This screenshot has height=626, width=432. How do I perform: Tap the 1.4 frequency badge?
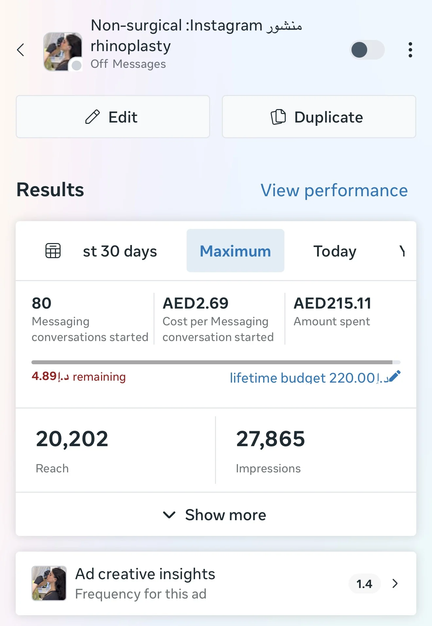[x=364, y=583]
